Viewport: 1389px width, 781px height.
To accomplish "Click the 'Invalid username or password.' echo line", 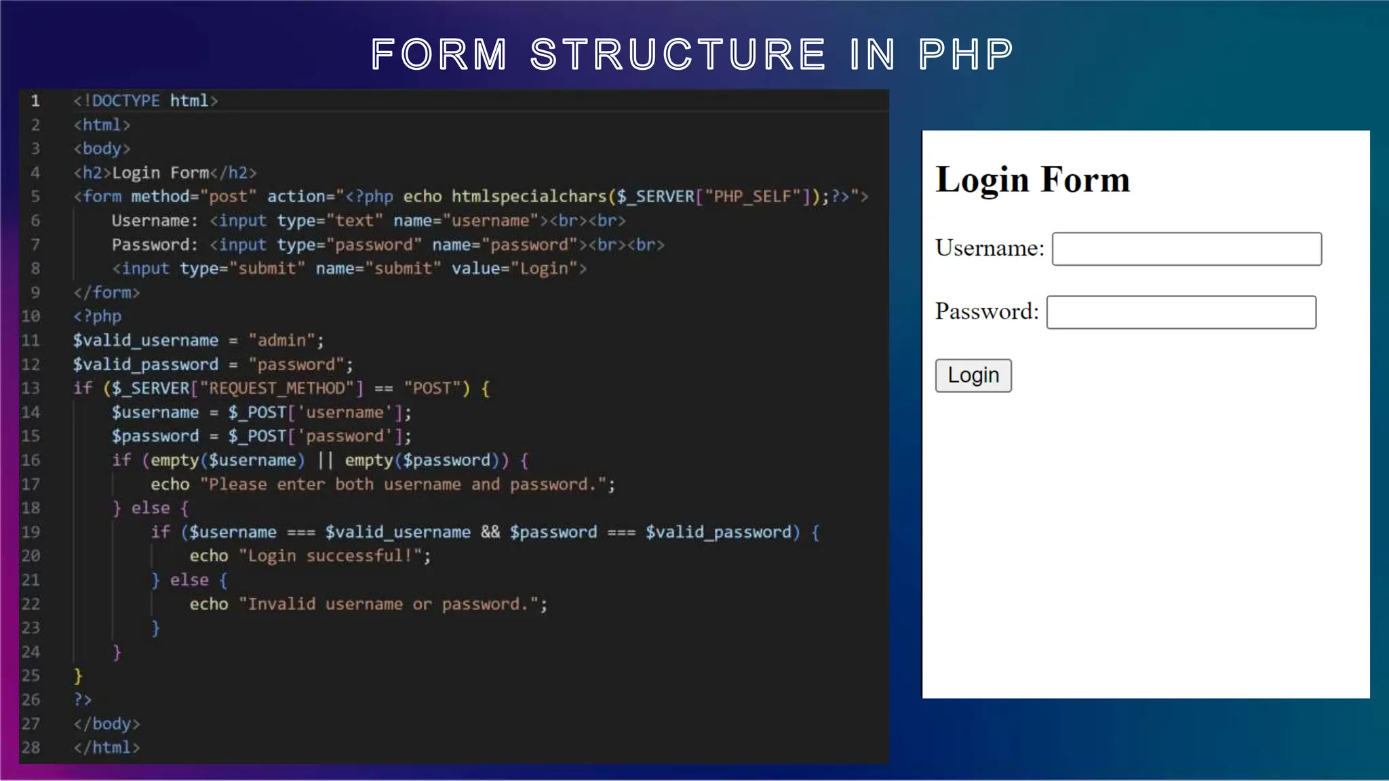I will [x=368, y=604].
